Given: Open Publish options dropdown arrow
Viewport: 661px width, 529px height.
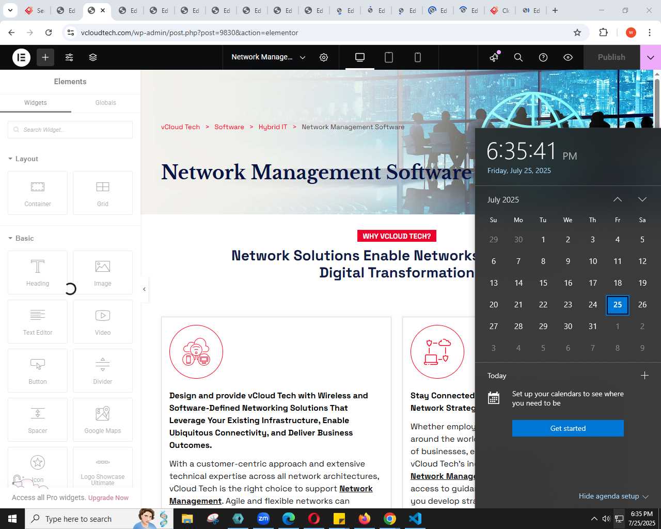Looking at the screenshot, I should point(651,57).
